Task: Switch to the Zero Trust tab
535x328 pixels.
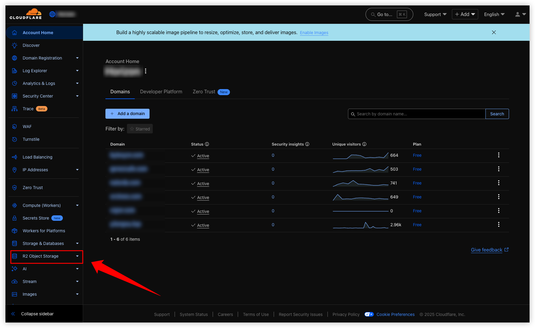Action: (211, 92)
